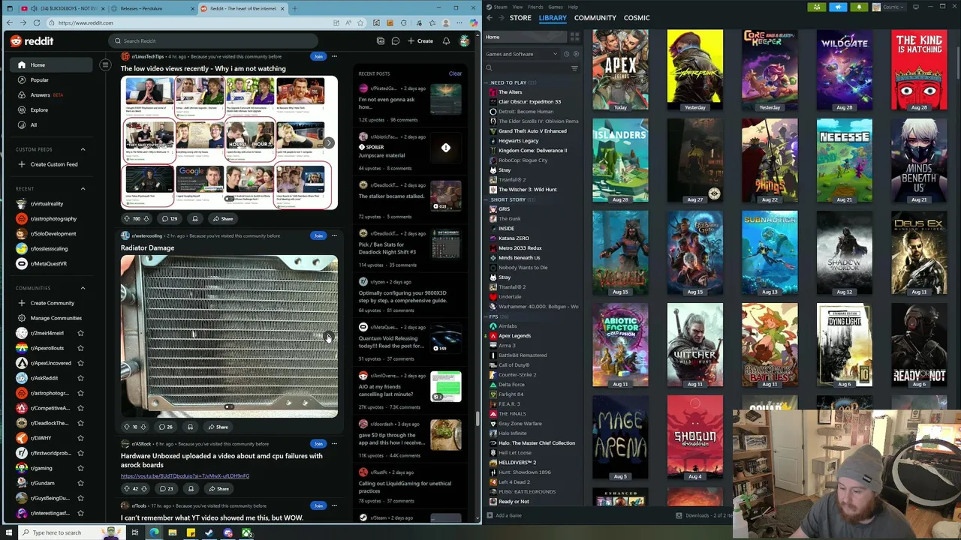Screen dimensions: 961x540
Task: Click Reddit logo in header
Action: [x=32, y=41]
